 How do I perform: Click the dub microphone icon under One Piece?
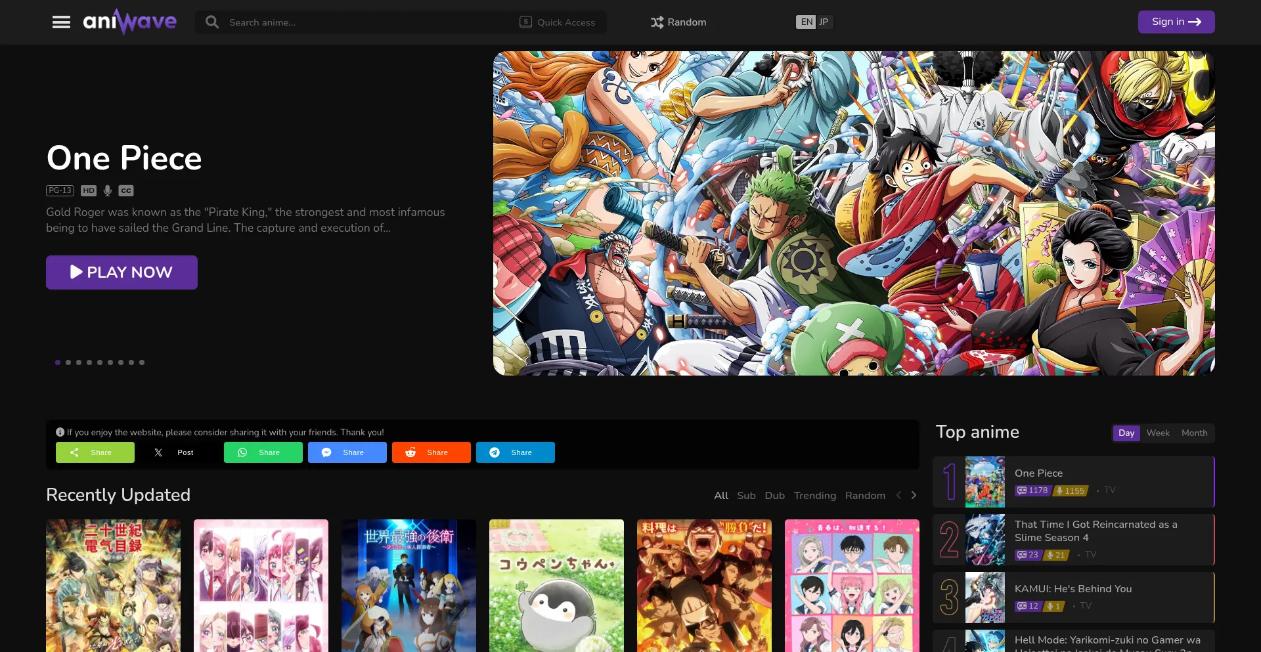tap(108, 190)
